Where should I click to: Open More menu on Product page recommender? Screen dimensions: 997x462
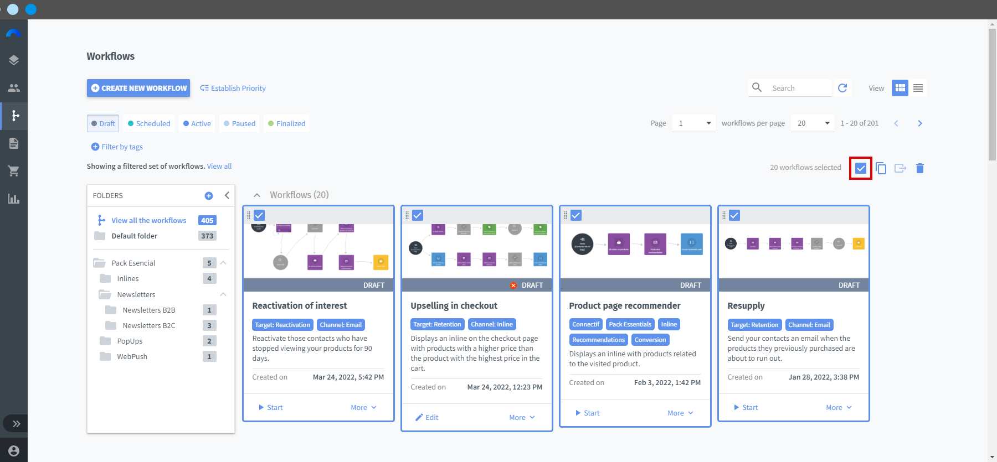680,413
